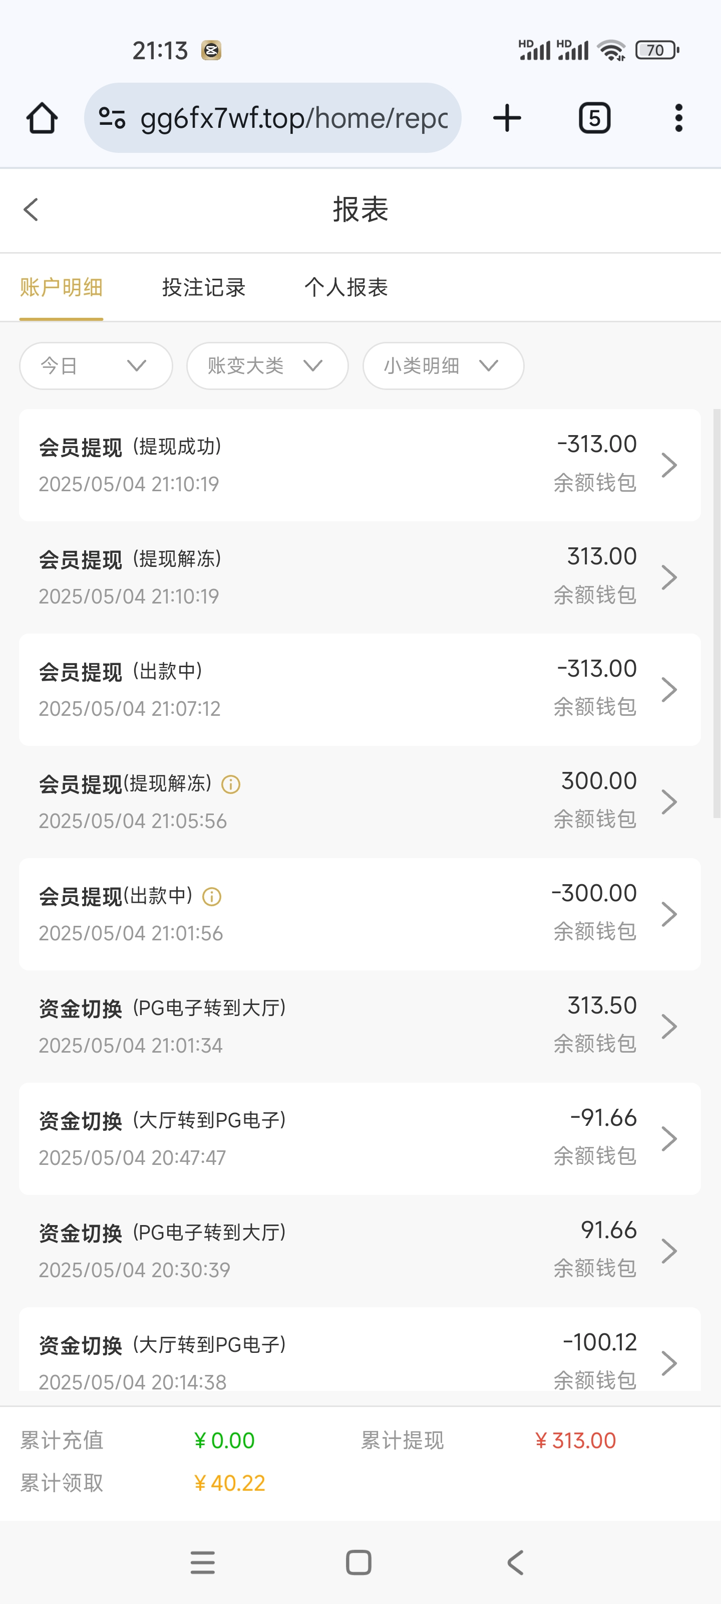Open the 今日 date filter dropdown

[96, 365]
